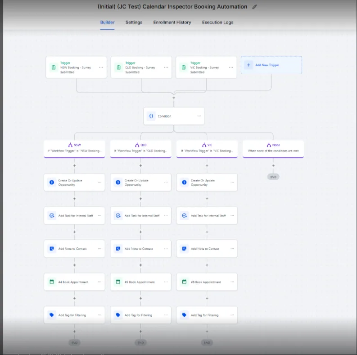Click END marker under None branch
This screenshot has height=355, width=357.
tap(273, 177)
